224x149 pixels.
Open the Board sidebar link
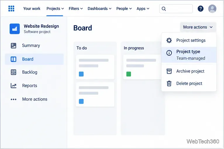pyautogui.click(x=34, y=59)
